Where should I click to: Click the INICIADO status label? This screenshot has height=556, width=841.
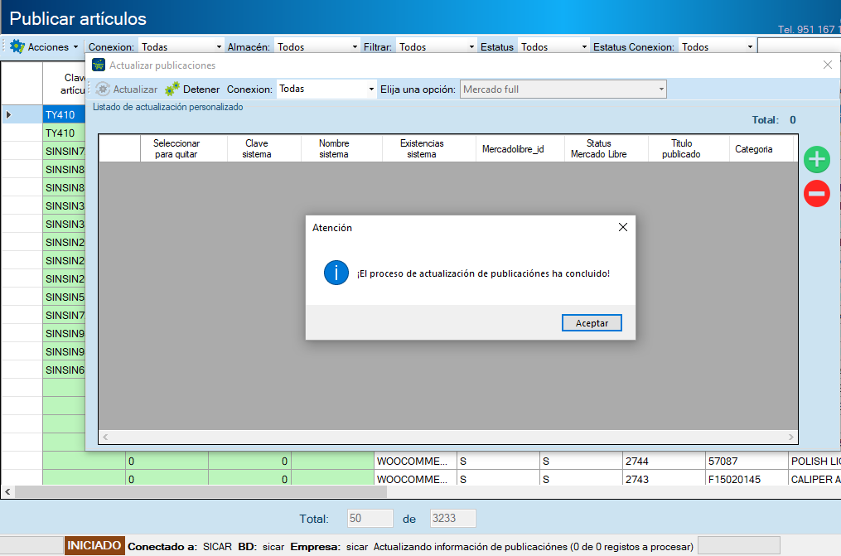[94, 546]
